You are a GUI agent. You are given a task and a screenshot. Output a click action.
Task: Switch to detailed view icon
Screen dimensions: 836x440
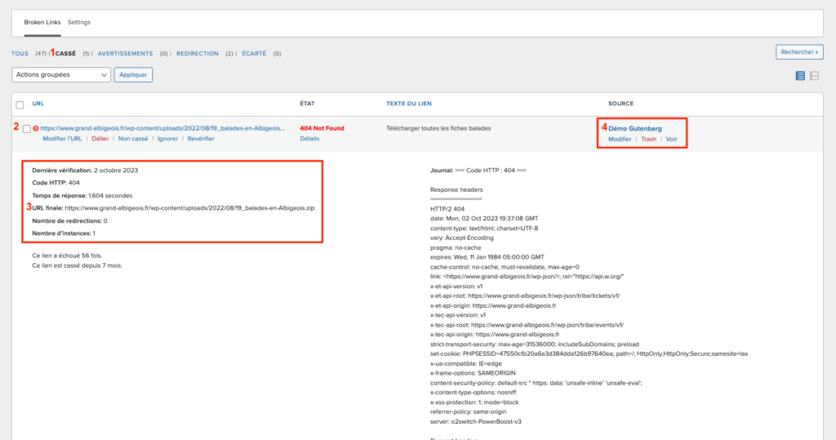pos(814,76)
